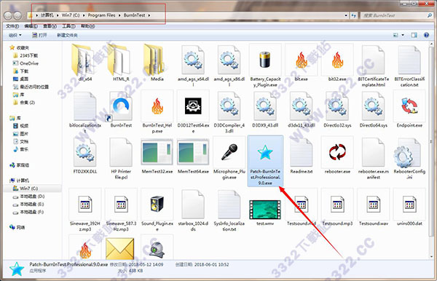Select MemTest64.exe icon
This screenshot has width=437, height=281.
tap(193, 152)
